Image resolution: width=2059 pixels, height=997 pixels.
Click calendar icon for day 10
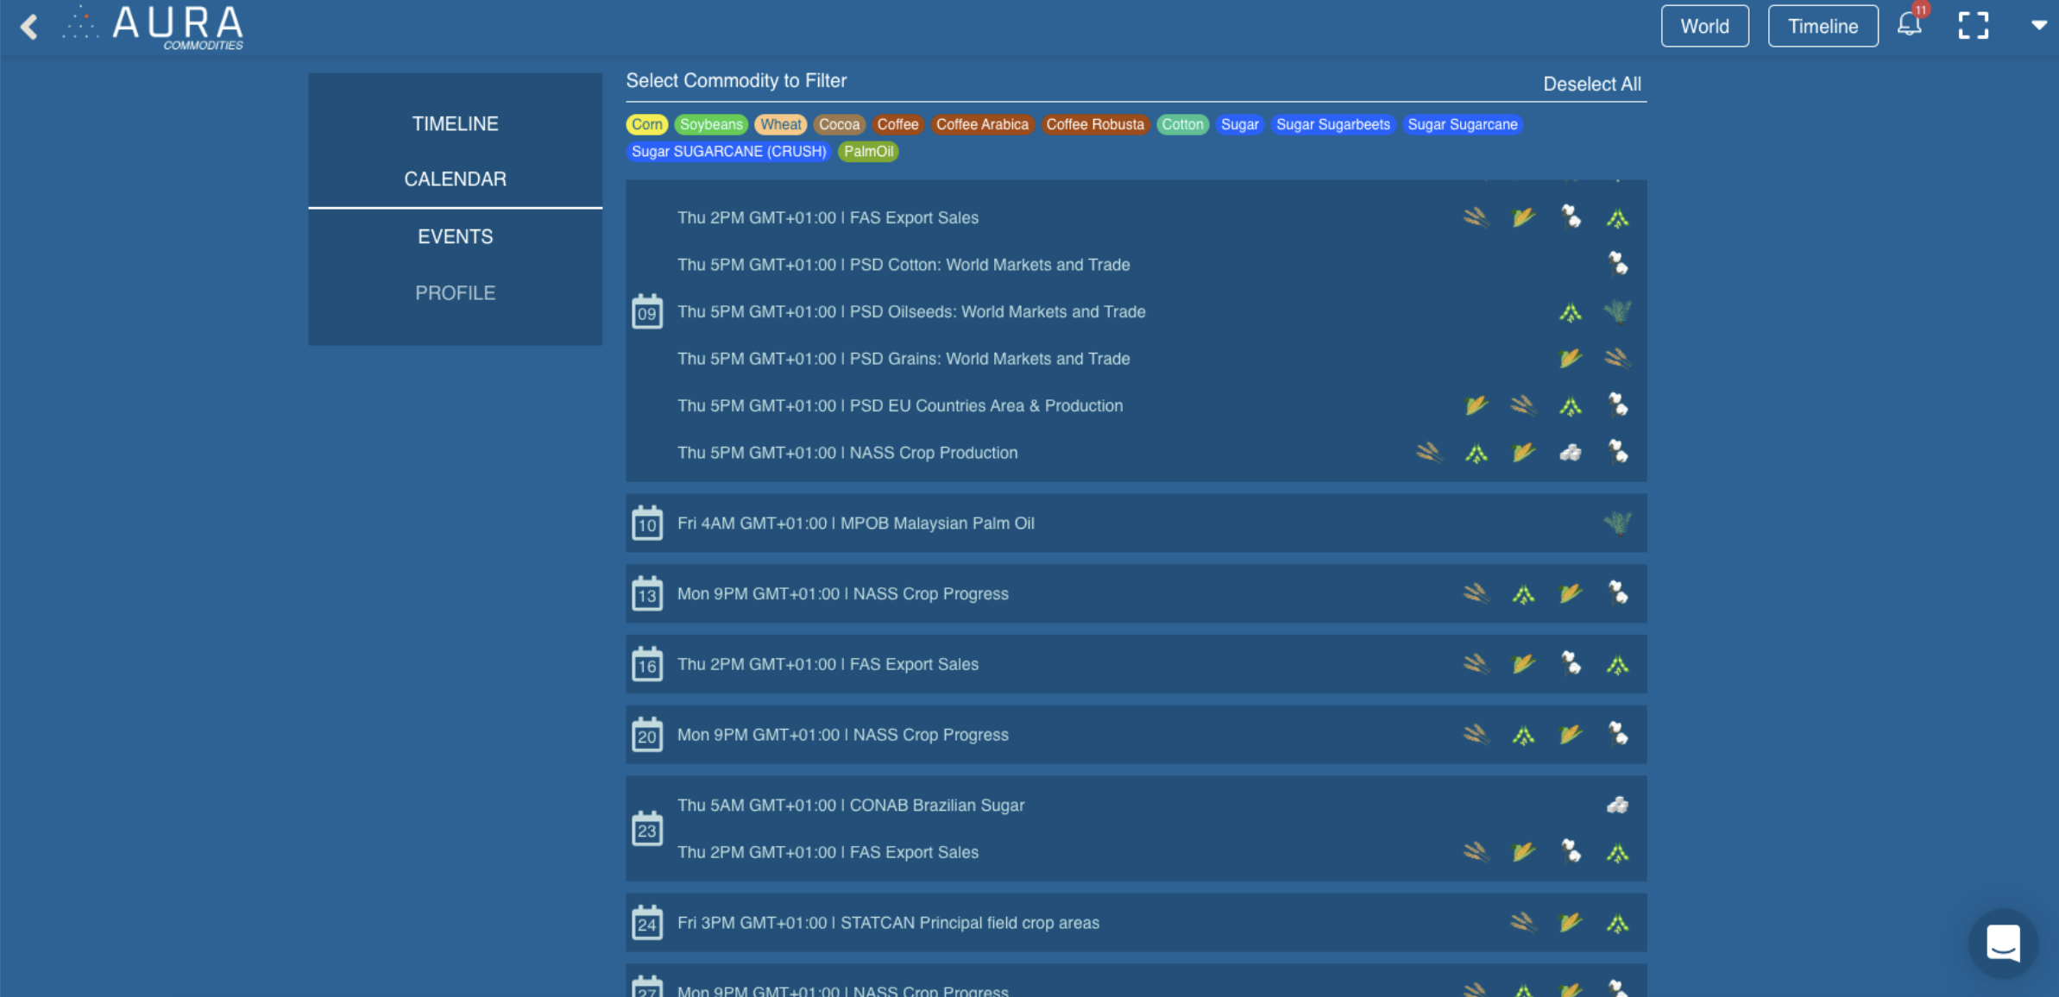[x=647, y=523]
